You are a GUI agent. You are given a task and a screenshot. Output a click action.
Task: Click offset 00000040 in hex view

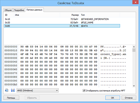[11, 62]
